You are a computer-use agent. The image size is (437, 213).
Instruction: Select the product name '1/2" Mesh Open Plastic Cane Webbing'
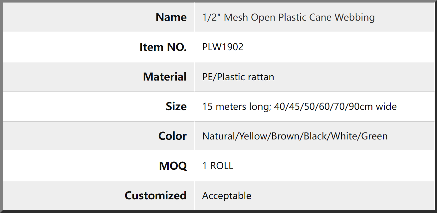coord(289,17)
